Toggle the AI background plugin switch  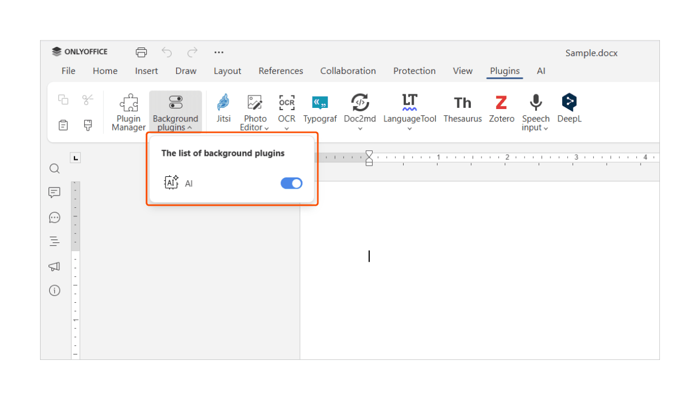click(291, 183)
